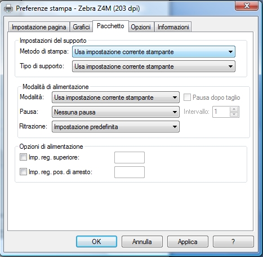Enable the Pausa dopo taglio checkbox
This screenshot has height=257, width=263.
point(187,98)
